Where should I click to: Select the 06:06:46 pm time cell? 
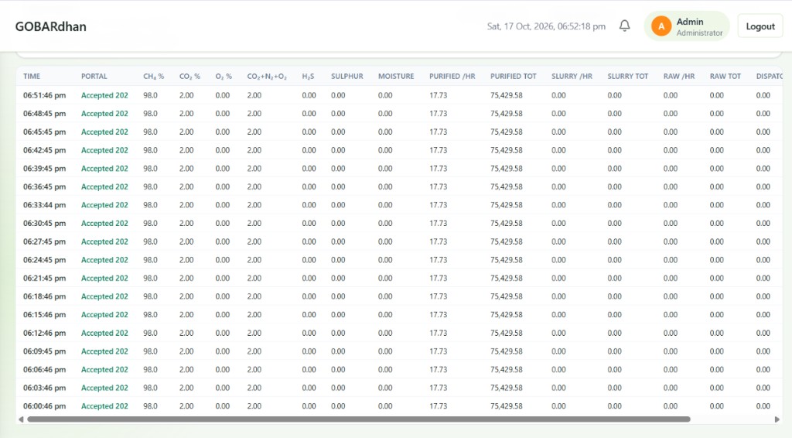(x=44, y=369)
